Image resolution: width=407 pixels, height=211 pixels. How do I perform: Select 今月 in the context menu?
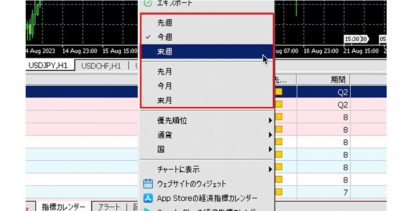click(206, 86)
